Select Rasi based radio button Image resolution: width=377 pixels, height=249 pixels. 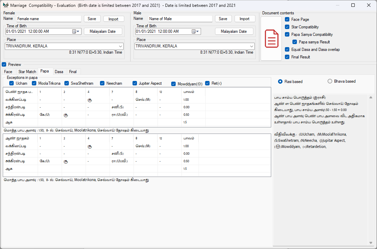coord(280,82)
